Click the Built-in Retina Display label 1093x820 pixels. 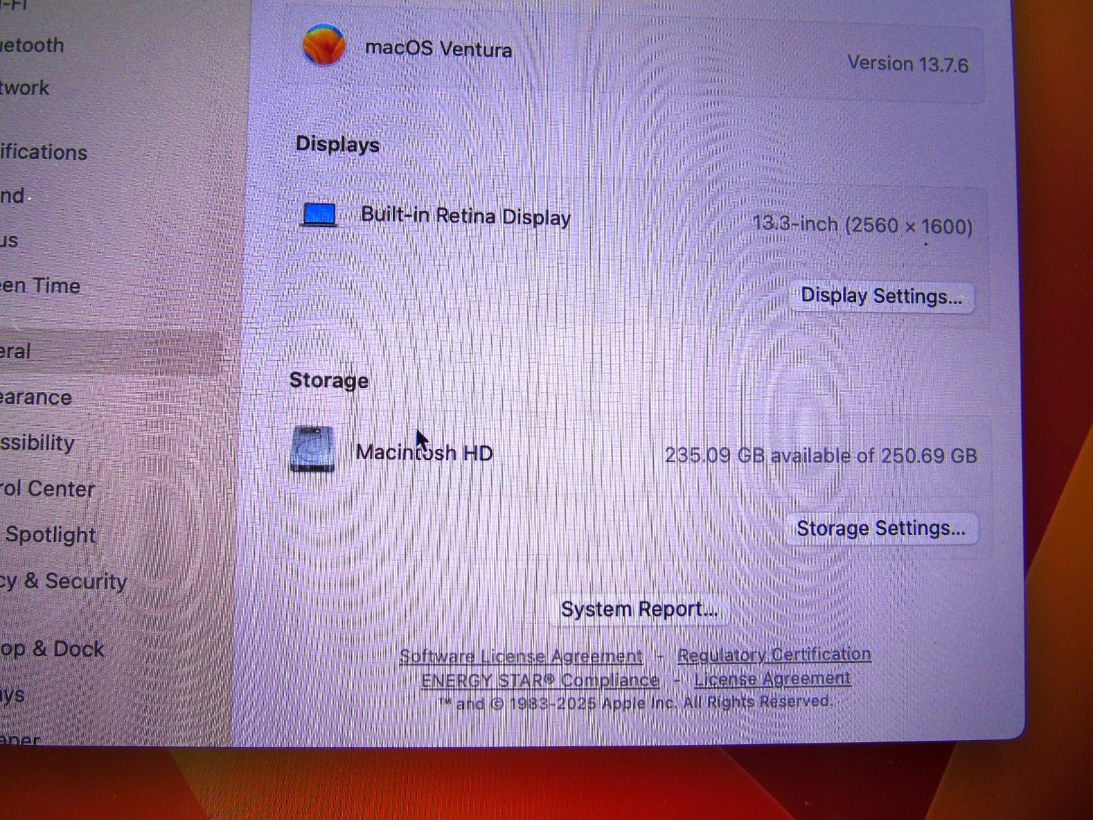tap(466, 217)
